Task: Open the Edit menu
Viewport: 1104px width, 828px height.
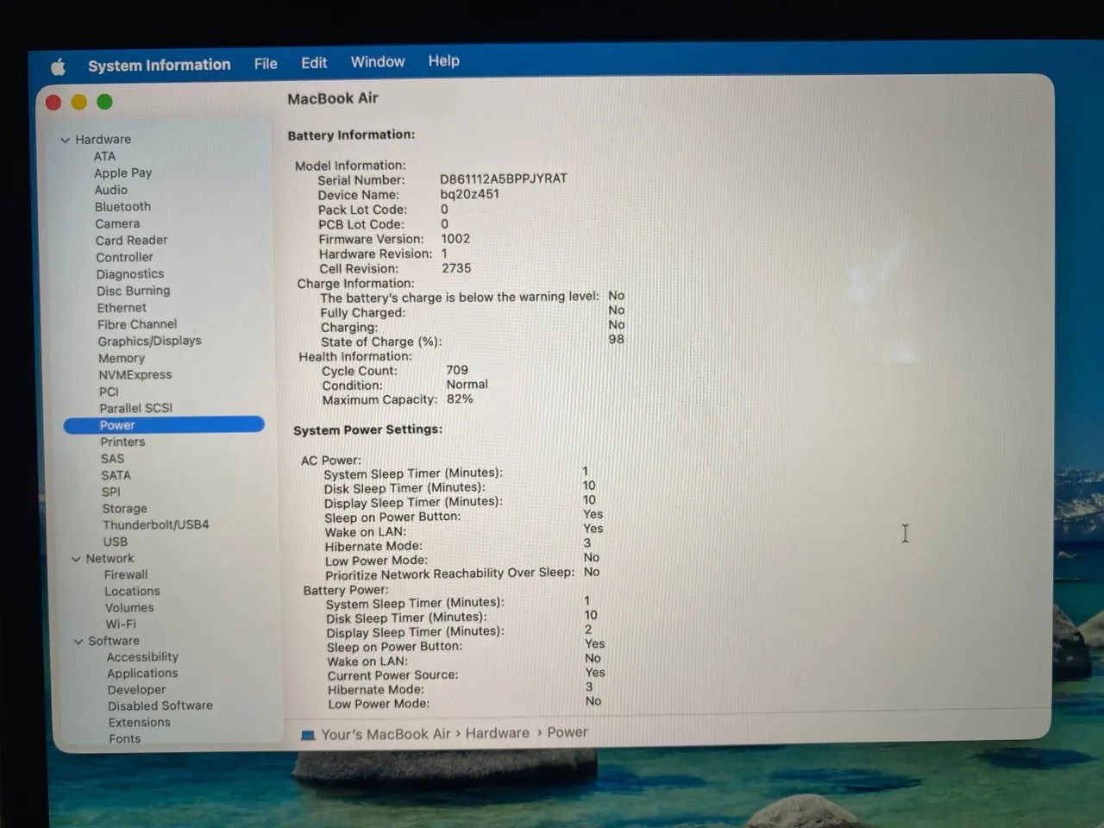Action: [x=314, y=63]
